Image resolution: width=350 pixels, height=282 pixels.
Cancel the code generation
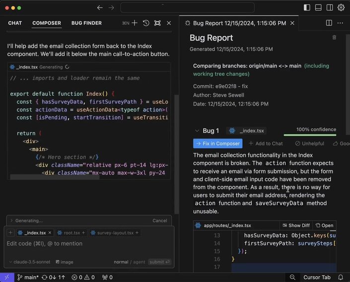click(159, 220)
